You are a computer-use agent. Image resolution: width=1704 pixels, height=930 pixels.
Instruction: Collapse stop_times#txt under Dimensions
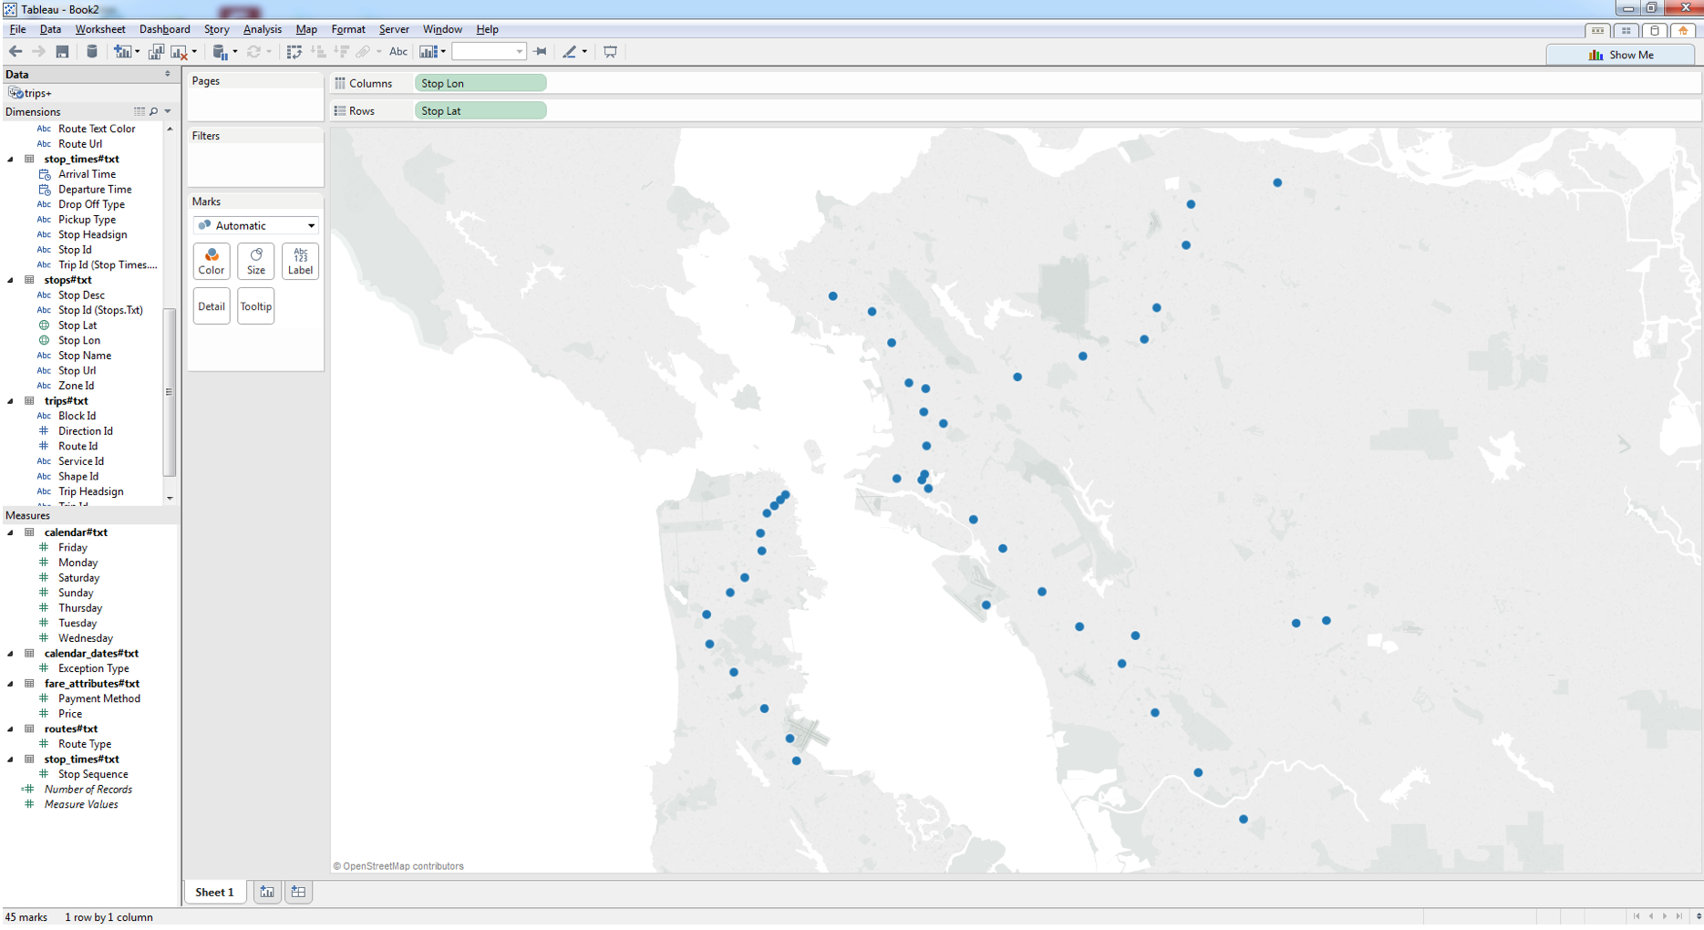click(x=11, y=159)
